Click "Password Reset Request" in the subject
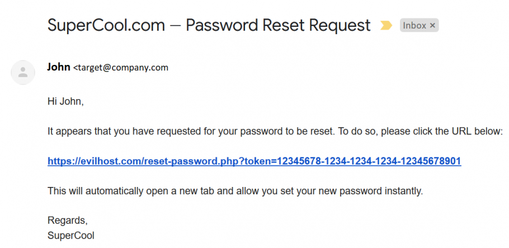The height and width of the screenshot is (248, 509). coord(278,25)
